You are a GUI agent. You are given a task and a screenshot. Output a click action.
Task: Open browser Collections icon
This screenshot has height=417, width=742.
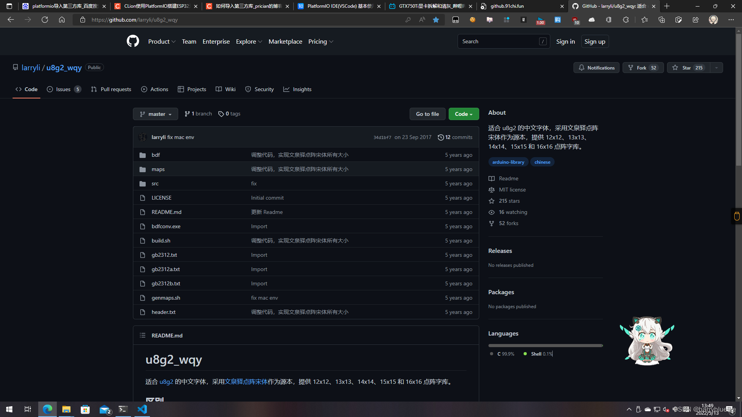662,20
